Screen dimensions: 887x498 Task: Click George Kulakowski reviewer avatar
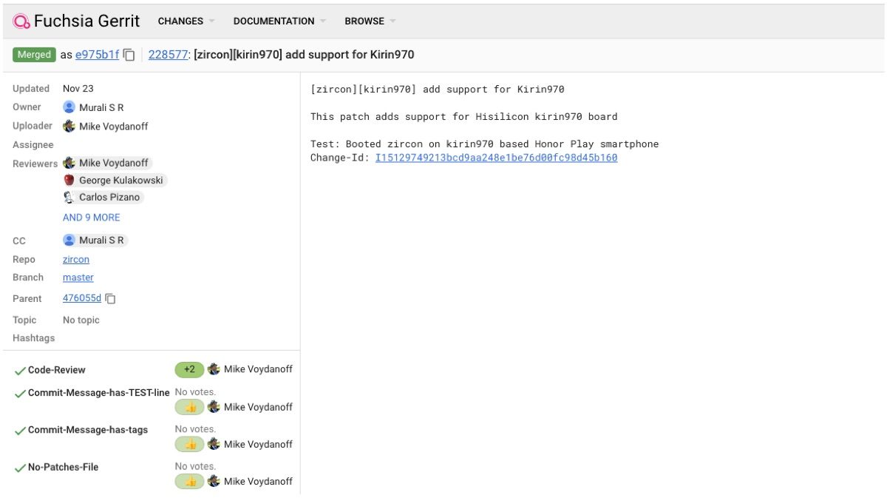(69, 180)
